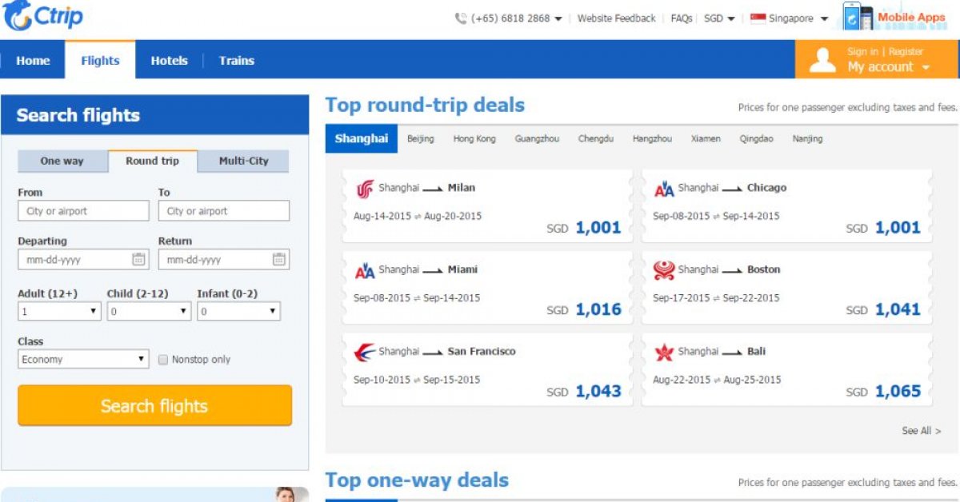The width and height of the screenshot is (960, 502).
Task: Open the Adult passenger count dropdown
Action: coord(59,311)
